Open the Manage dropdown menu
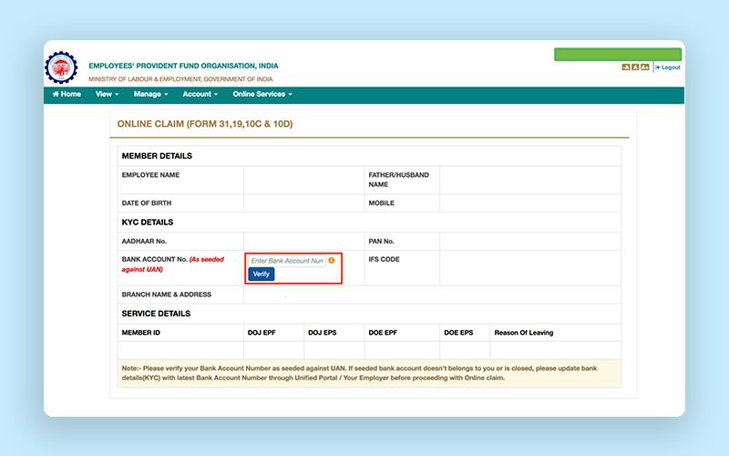The height and width of the screenshot is (456, 729). tap(150, 94)
